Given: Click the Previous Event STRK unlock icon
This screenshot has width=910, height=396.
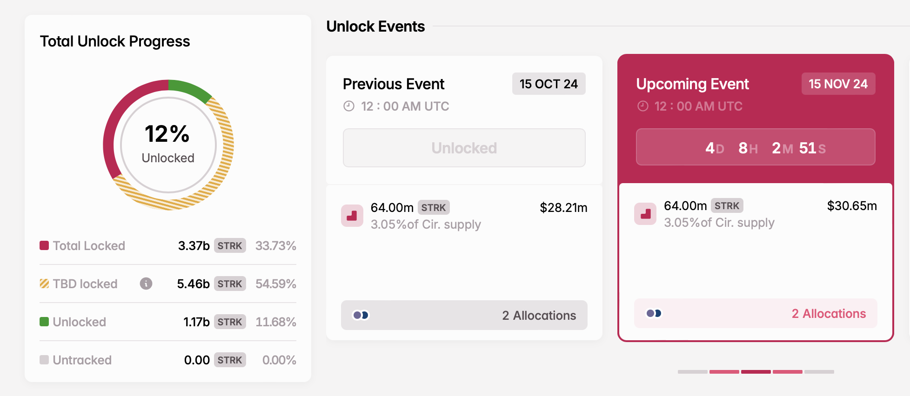Looking at the screenshot, I should [352, 216].
